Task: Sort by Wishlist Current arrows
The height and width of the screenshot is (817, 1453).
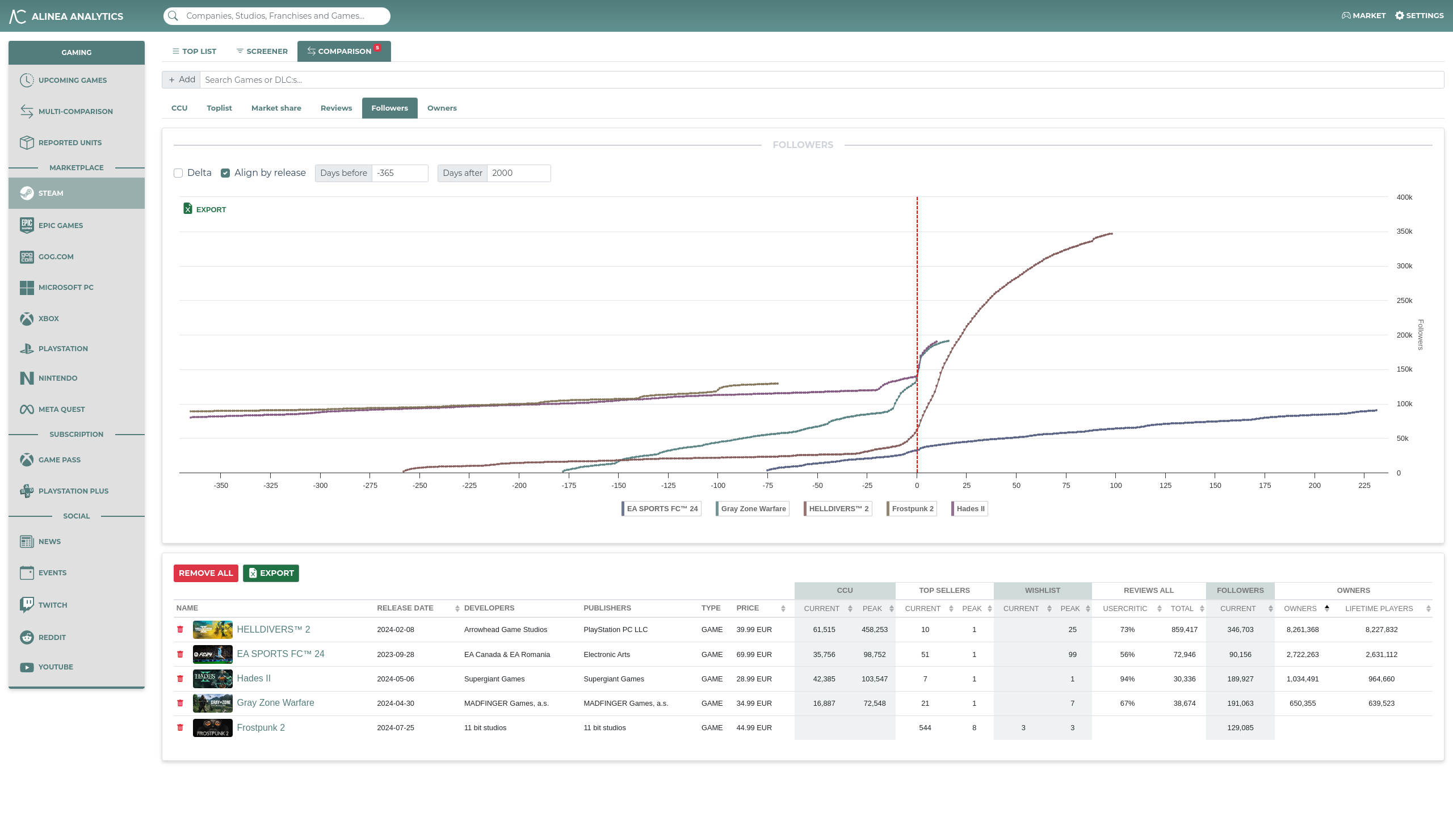Action: 1049,608
